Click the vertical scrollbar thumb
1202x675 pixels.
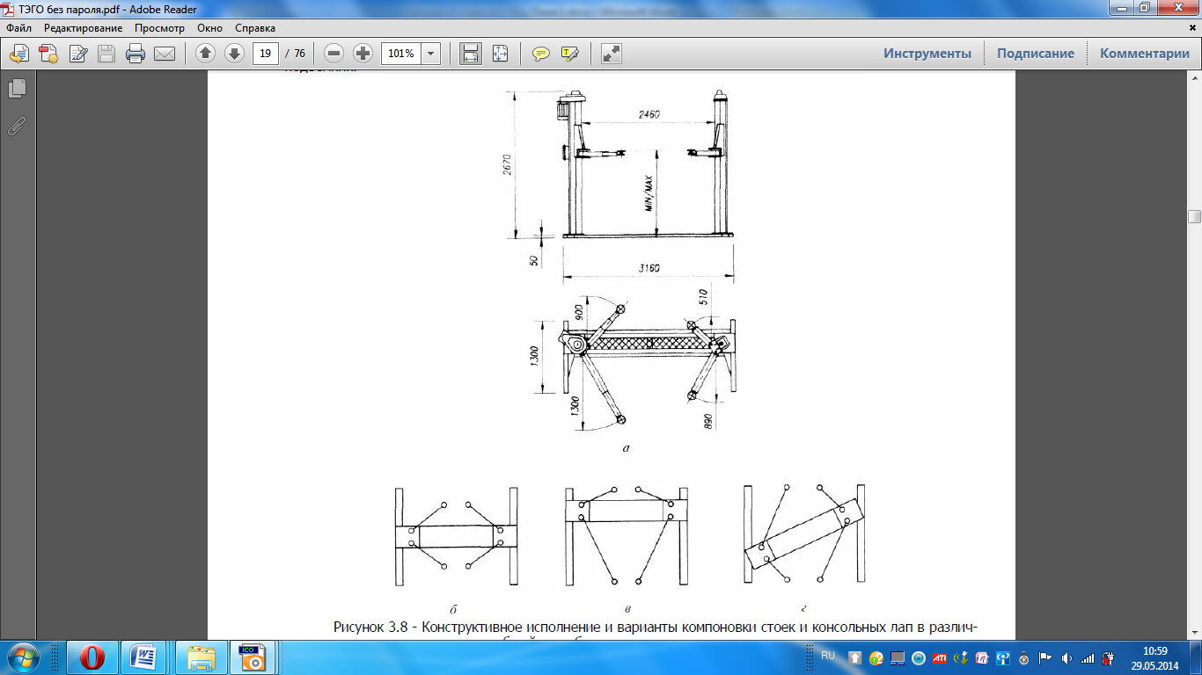pos(1194,216)
